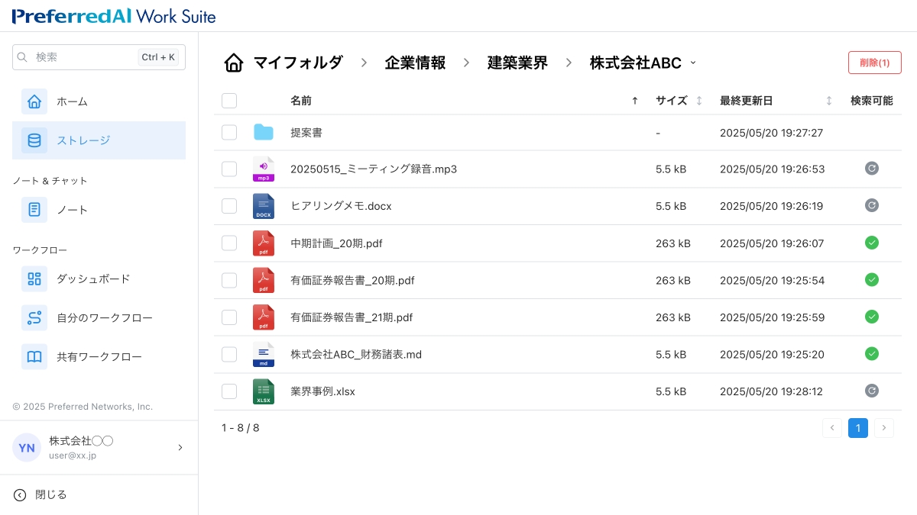Image resolution: width=917 pixels, height=515 pixels.
Task: Expand the 株式会社ABC breadcrumb dropdown
Action: tap(693, 63)
